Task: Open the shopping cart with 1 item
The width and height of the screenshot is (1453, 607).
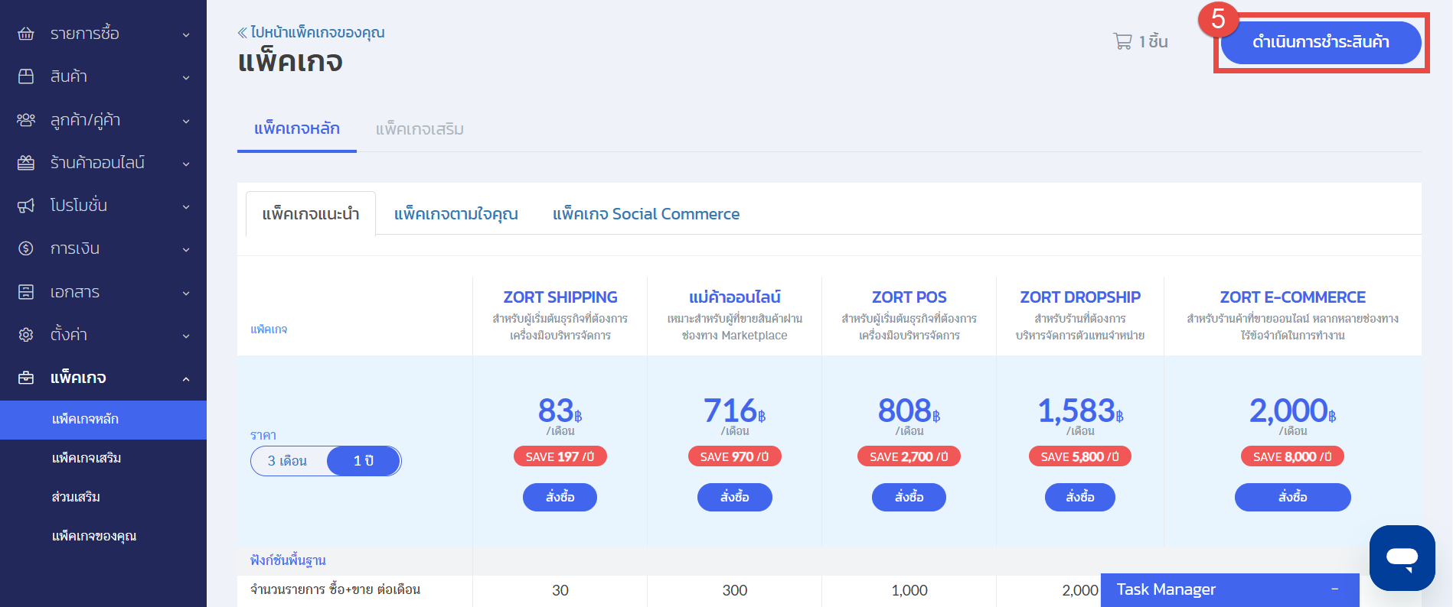Action: coord(1140,41)
